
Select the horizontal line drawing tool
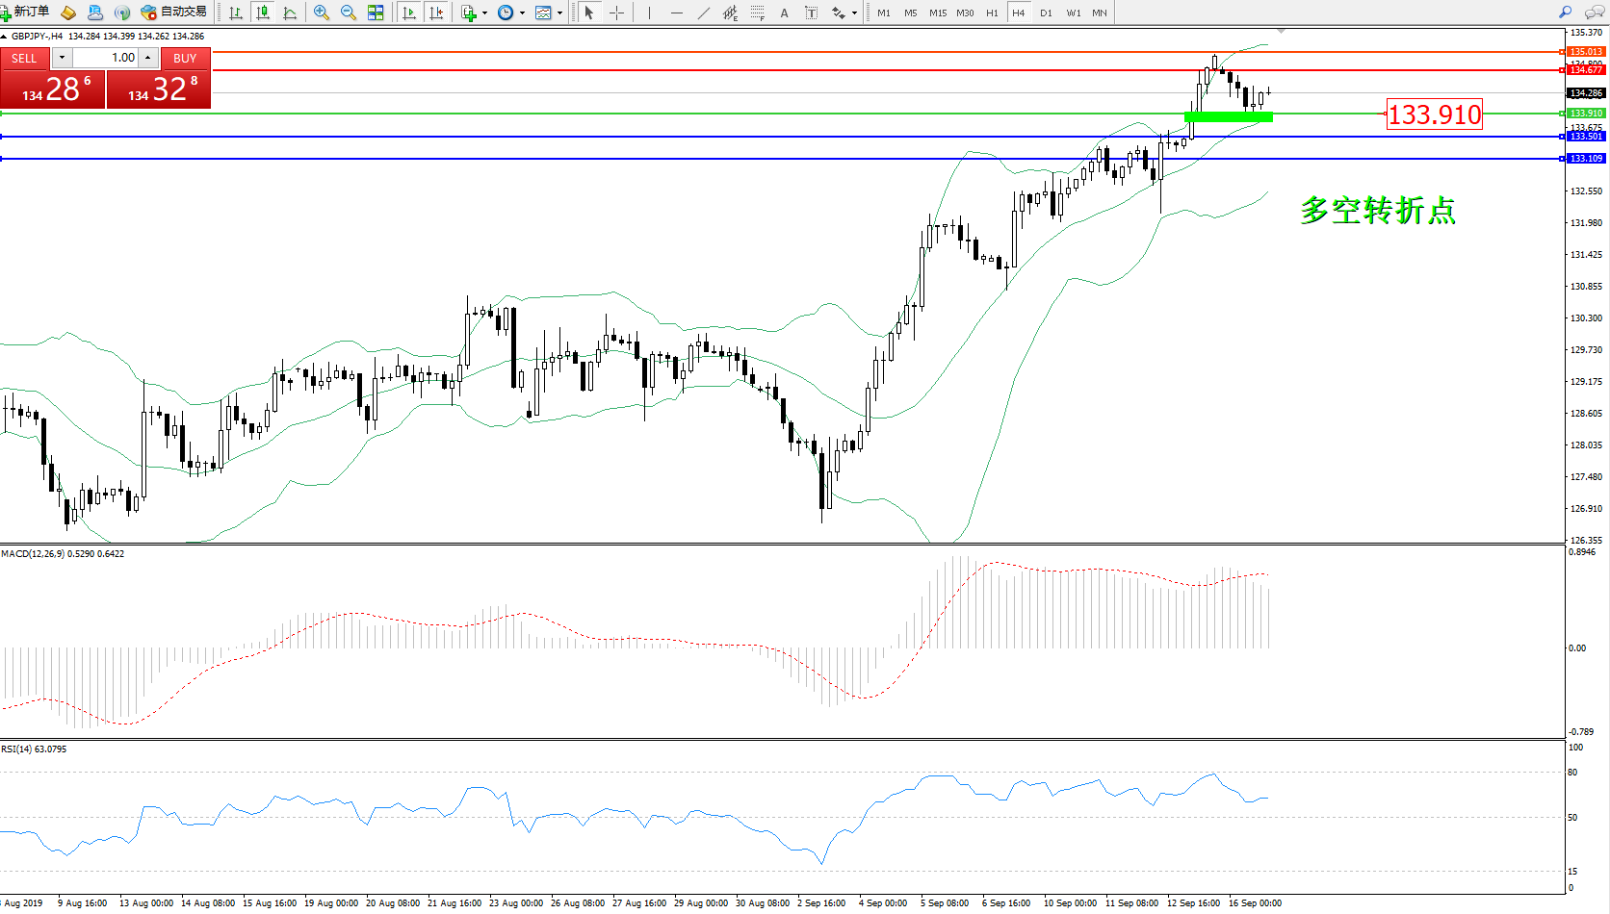(677, 13)
